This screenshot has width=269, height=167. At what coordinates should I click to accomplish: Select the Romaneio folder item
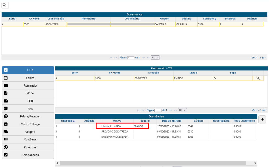(28, 85)
